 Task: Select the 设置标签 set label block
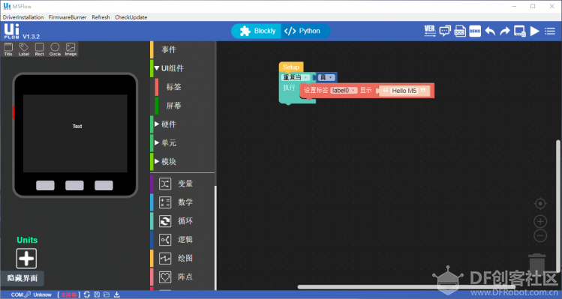(316, 91)
